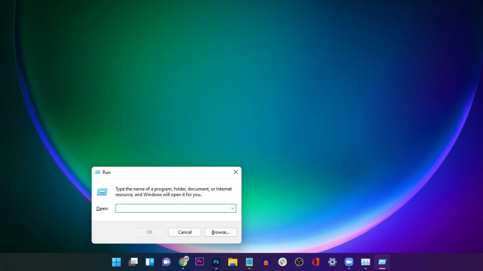
Task: Open Slack from the taskbar
Action: click(x=283, y=262)
